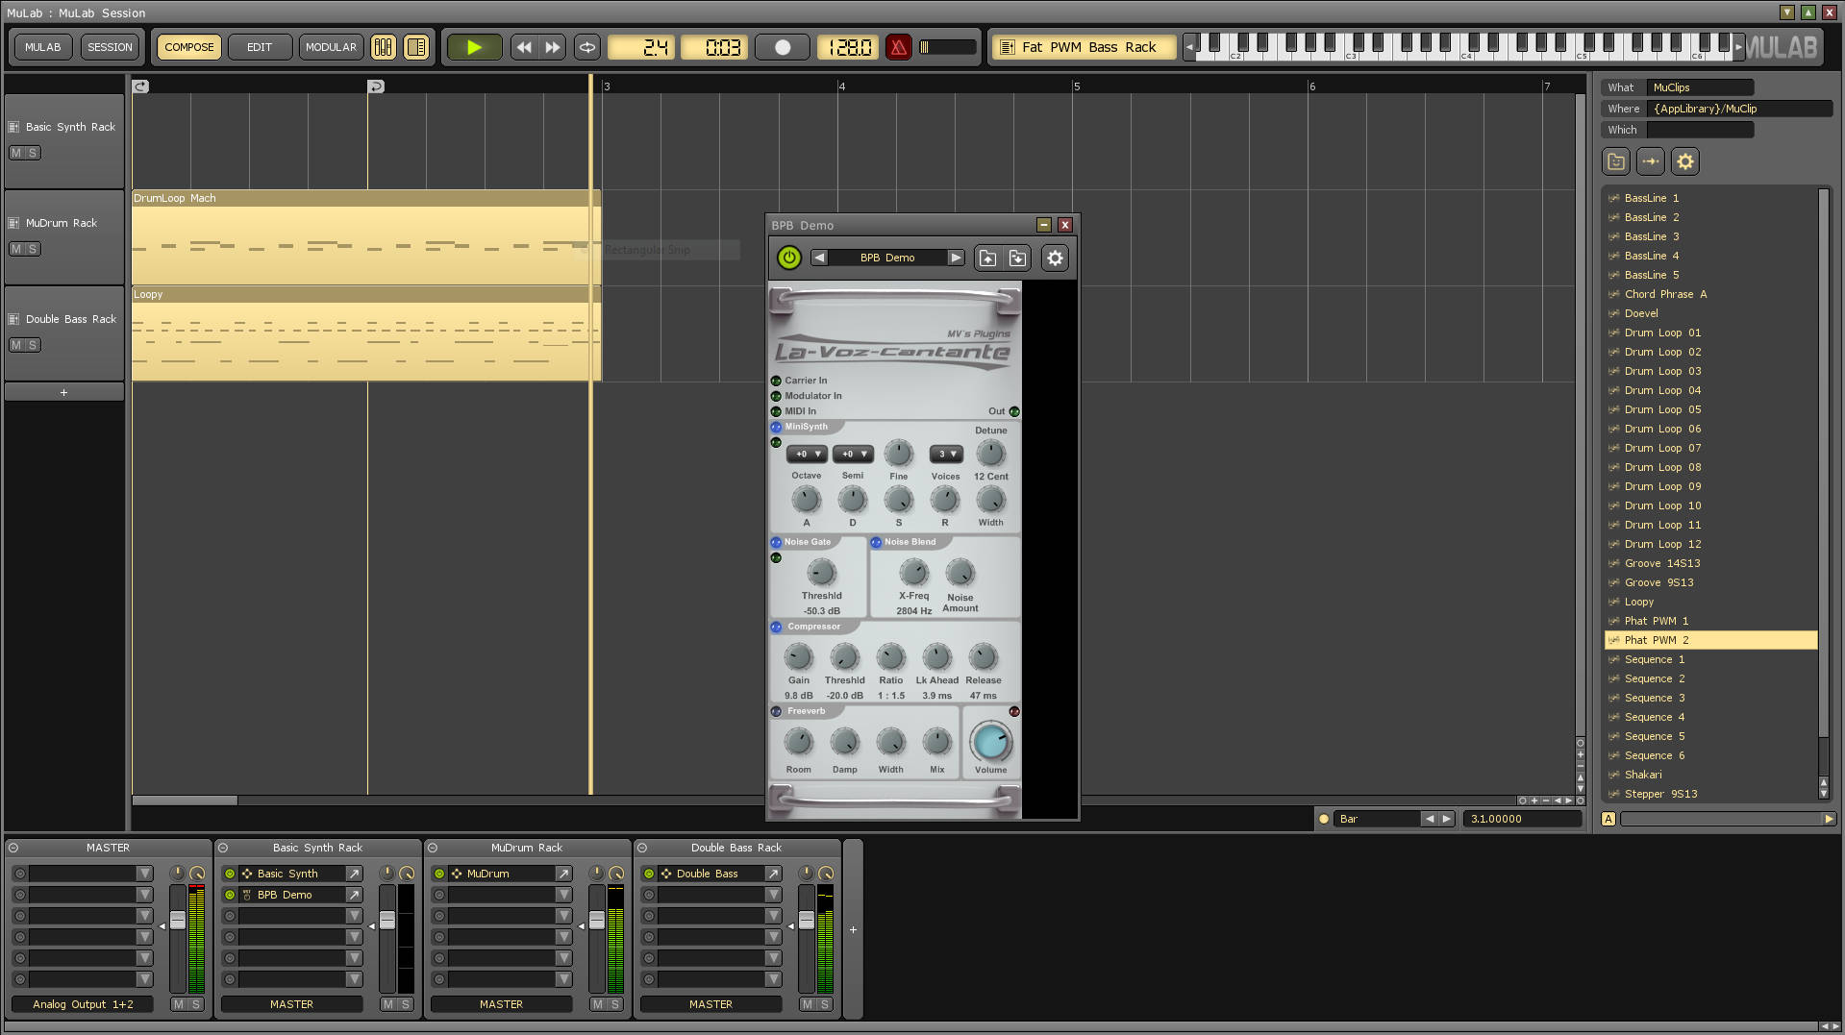Open the SESSION menu
Screen dimensions: 1845x1035
[x=110, y=47]
